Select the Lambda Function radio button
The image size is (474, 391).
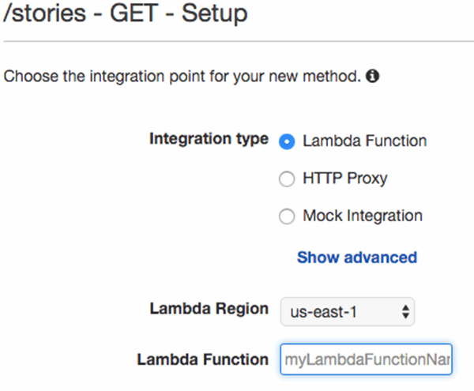(x=288, y=142)
